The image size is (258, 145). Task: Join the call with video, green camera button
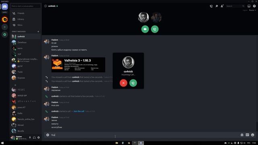145,29
